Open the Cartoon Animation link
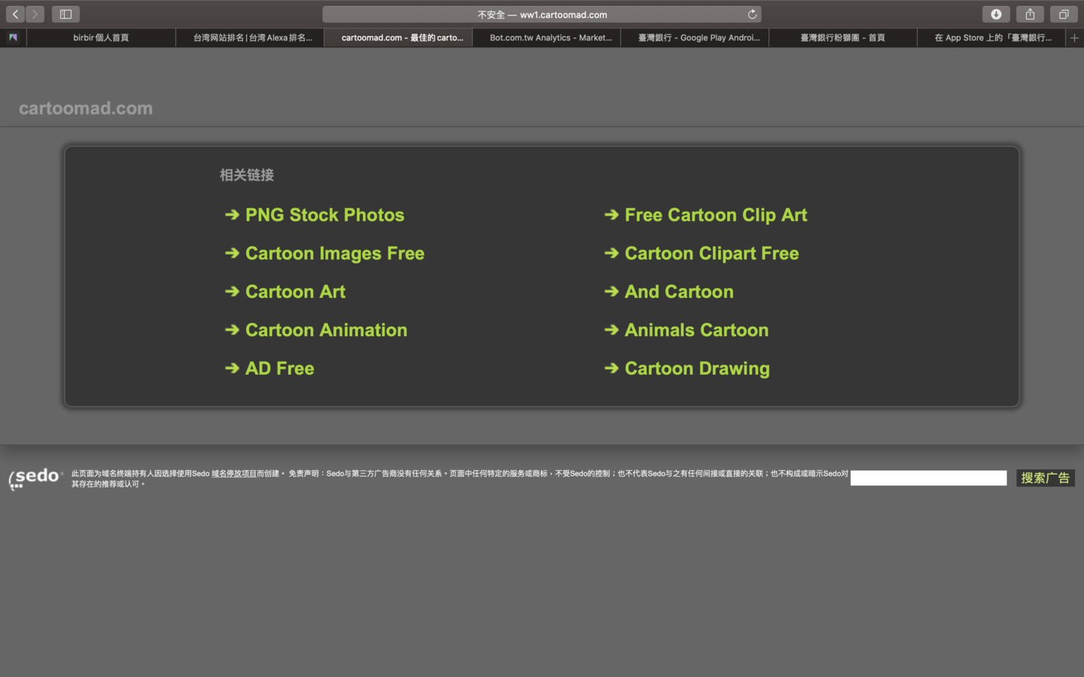Viewport: 1084px width, 677px height. tap(326, 330)
